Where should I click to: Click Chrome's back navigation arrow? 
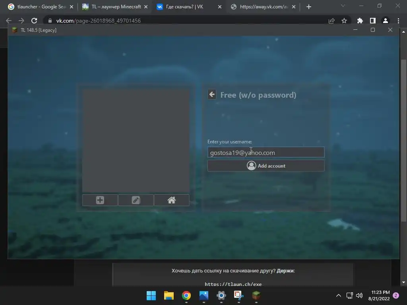tap(9, 21)
